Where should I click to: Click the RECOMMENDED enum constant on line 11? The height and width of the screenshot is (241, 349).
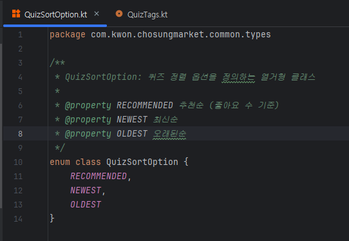click(99, 177)
